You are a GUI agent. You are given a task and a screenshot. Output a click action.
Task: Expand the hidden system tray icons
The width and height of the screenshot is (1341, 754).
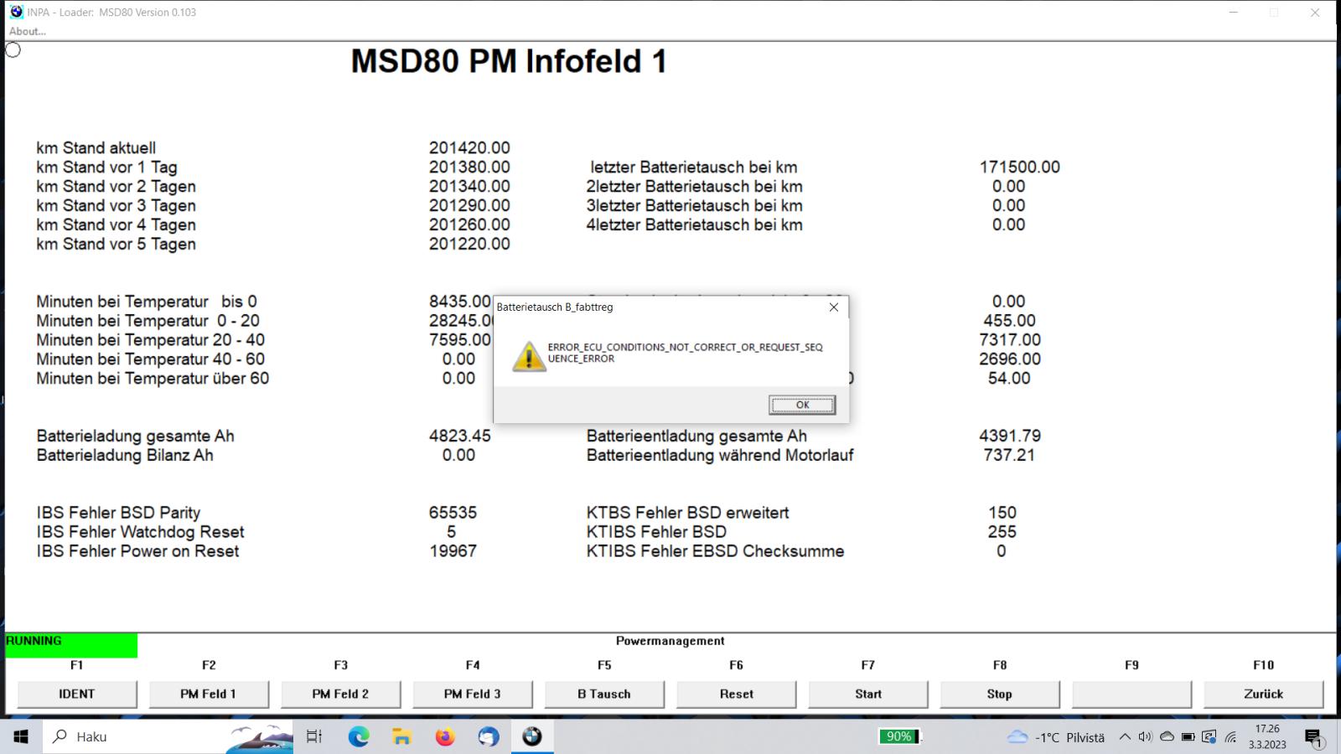1125,737
